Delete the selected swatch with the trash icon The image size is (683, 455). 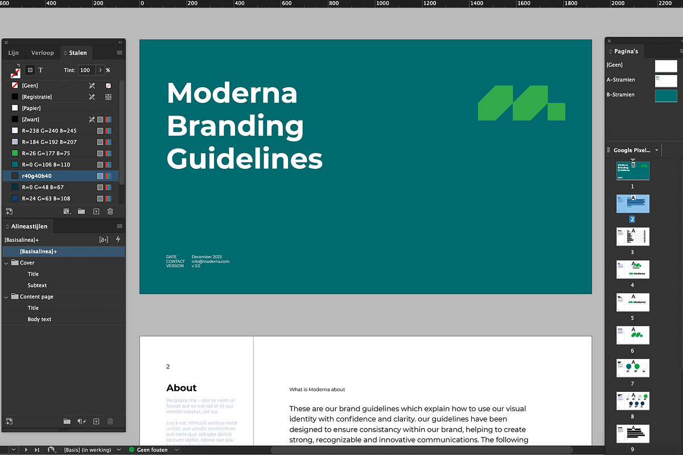[110, 211]
